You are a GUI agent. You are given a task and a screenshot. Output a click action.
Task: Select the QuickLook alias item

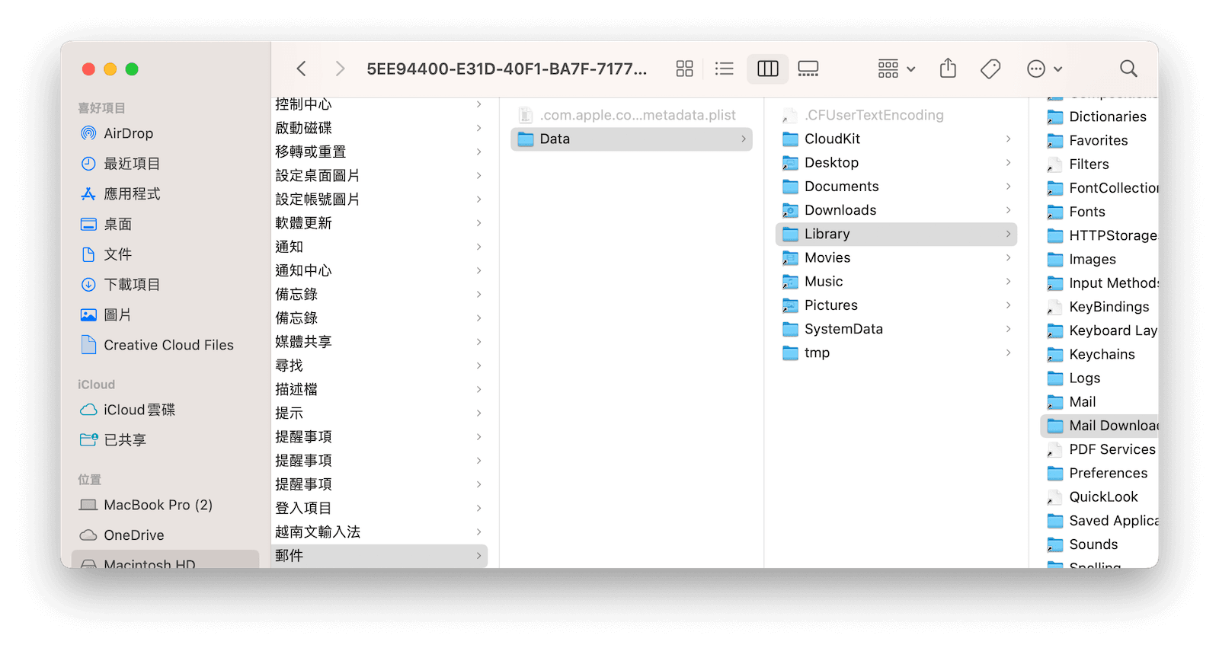(x=1099, y=496)
